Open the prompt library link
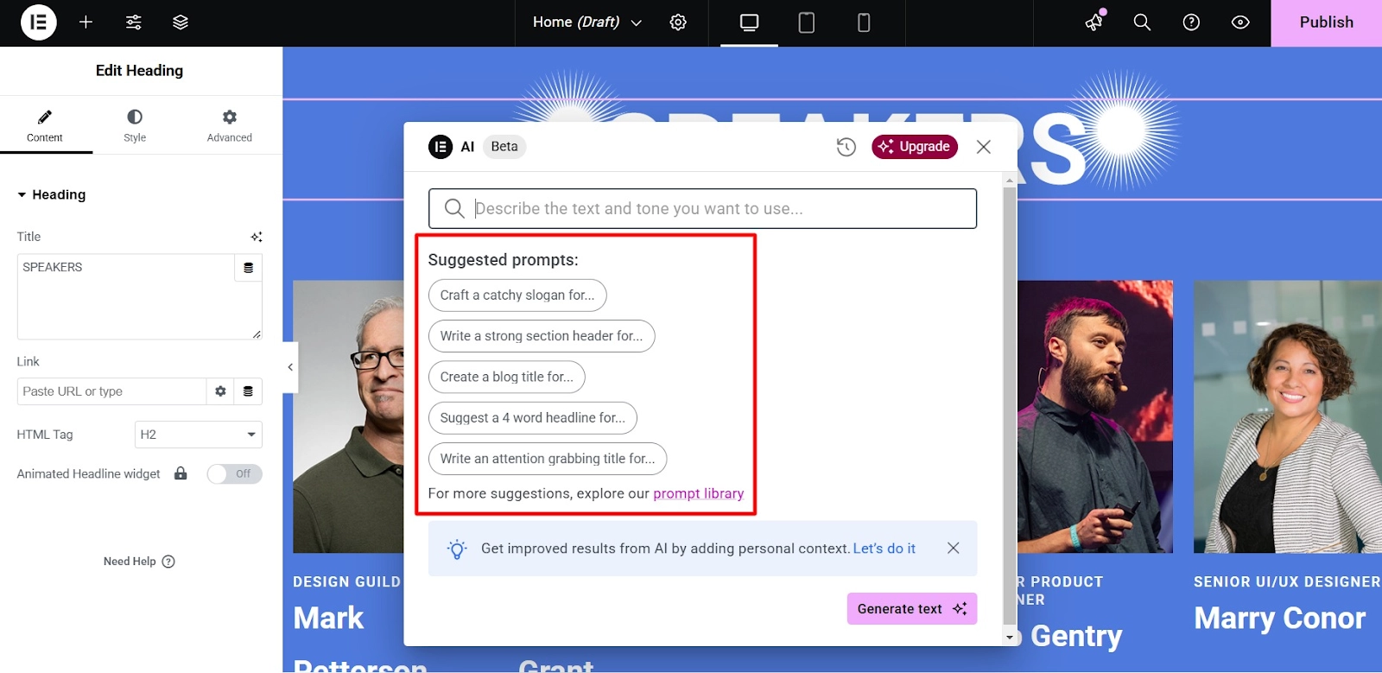This screenshot has width=1382, height=673. pyautogui.click(x=698, y=493)
